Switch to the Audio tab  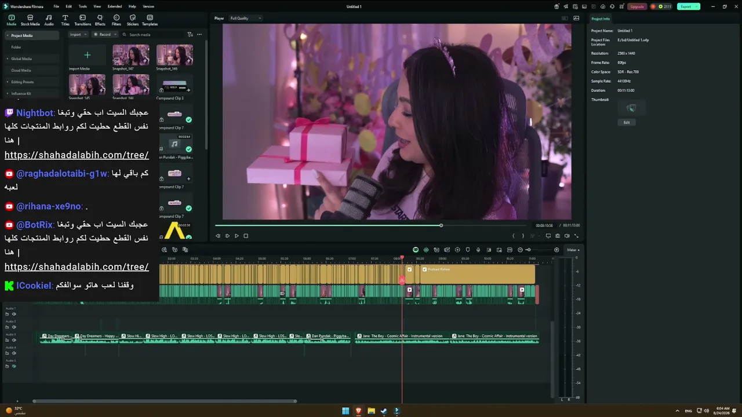click(49, 20)
